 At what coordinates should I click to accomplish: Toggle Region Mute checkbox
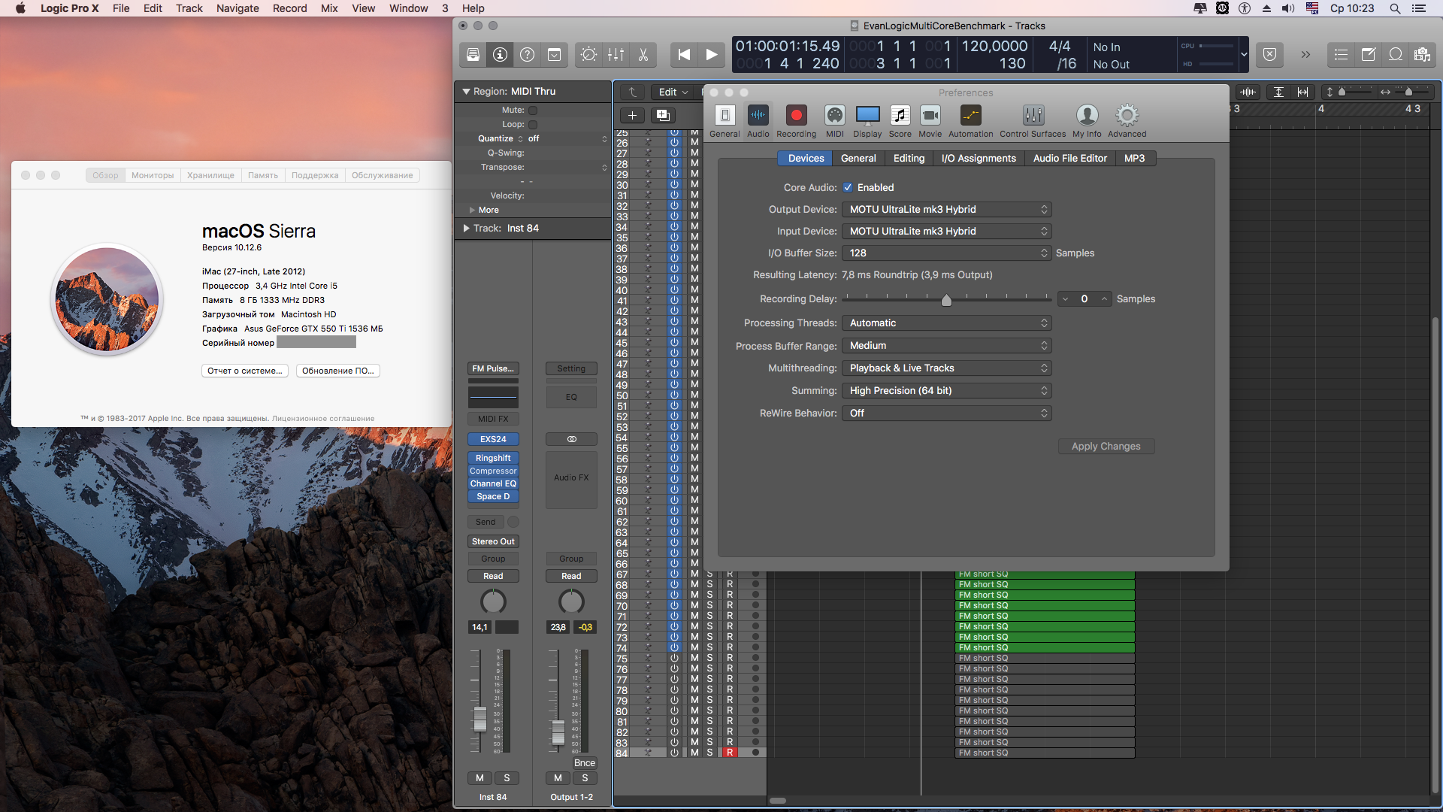coord(533,111)
